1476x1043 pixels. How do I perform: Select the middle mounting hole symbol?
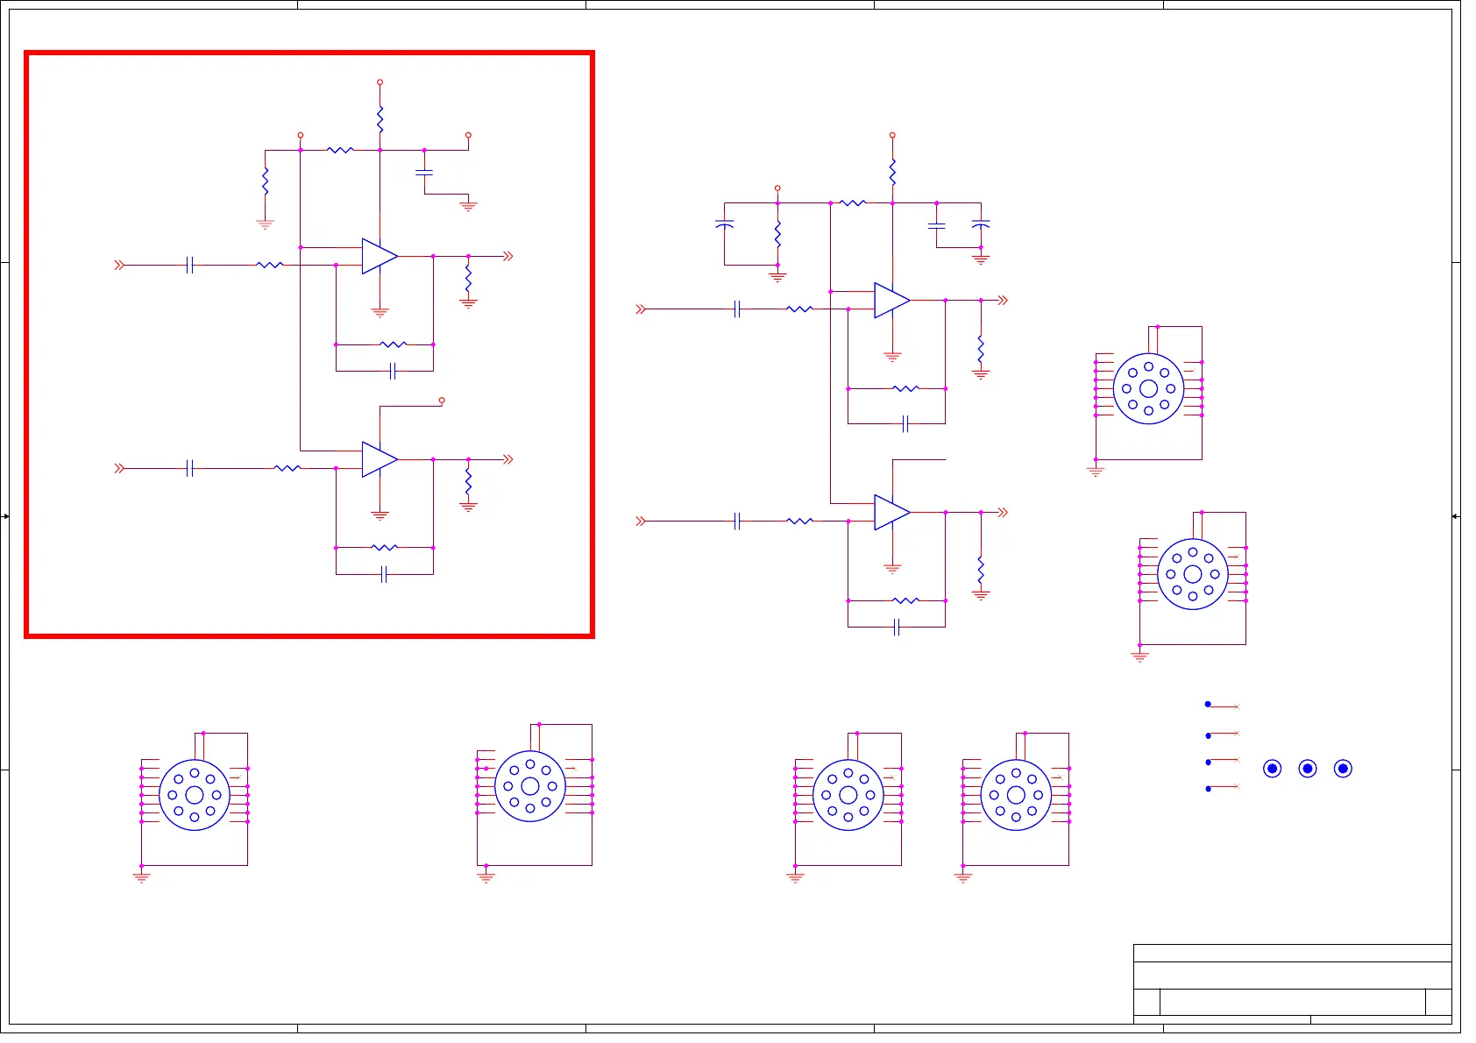[1308, 769]
